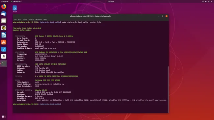Screen dimensions: 214x120
Task: Open the Activities overview
Action: [x=5, y=2]
